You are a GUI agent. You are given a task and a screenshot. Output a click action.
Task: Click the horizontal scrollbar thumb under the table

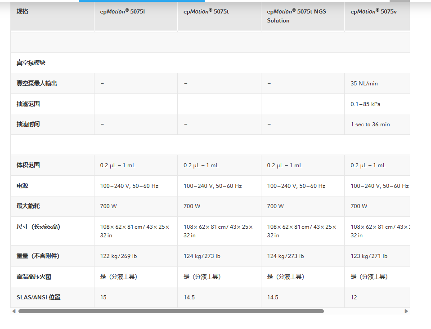(171, 311)
